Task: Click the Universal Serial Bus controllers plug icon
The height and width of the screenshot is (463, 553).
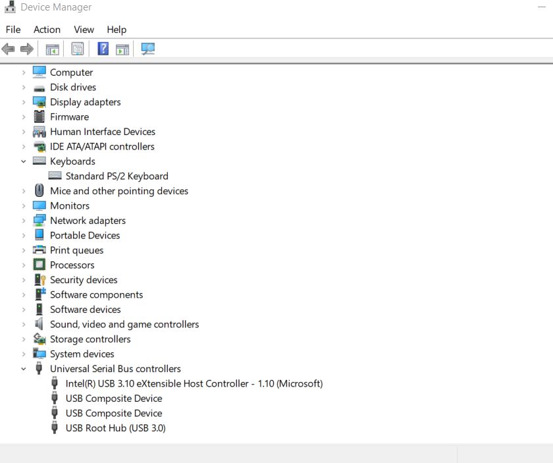Action: point(39,368)
